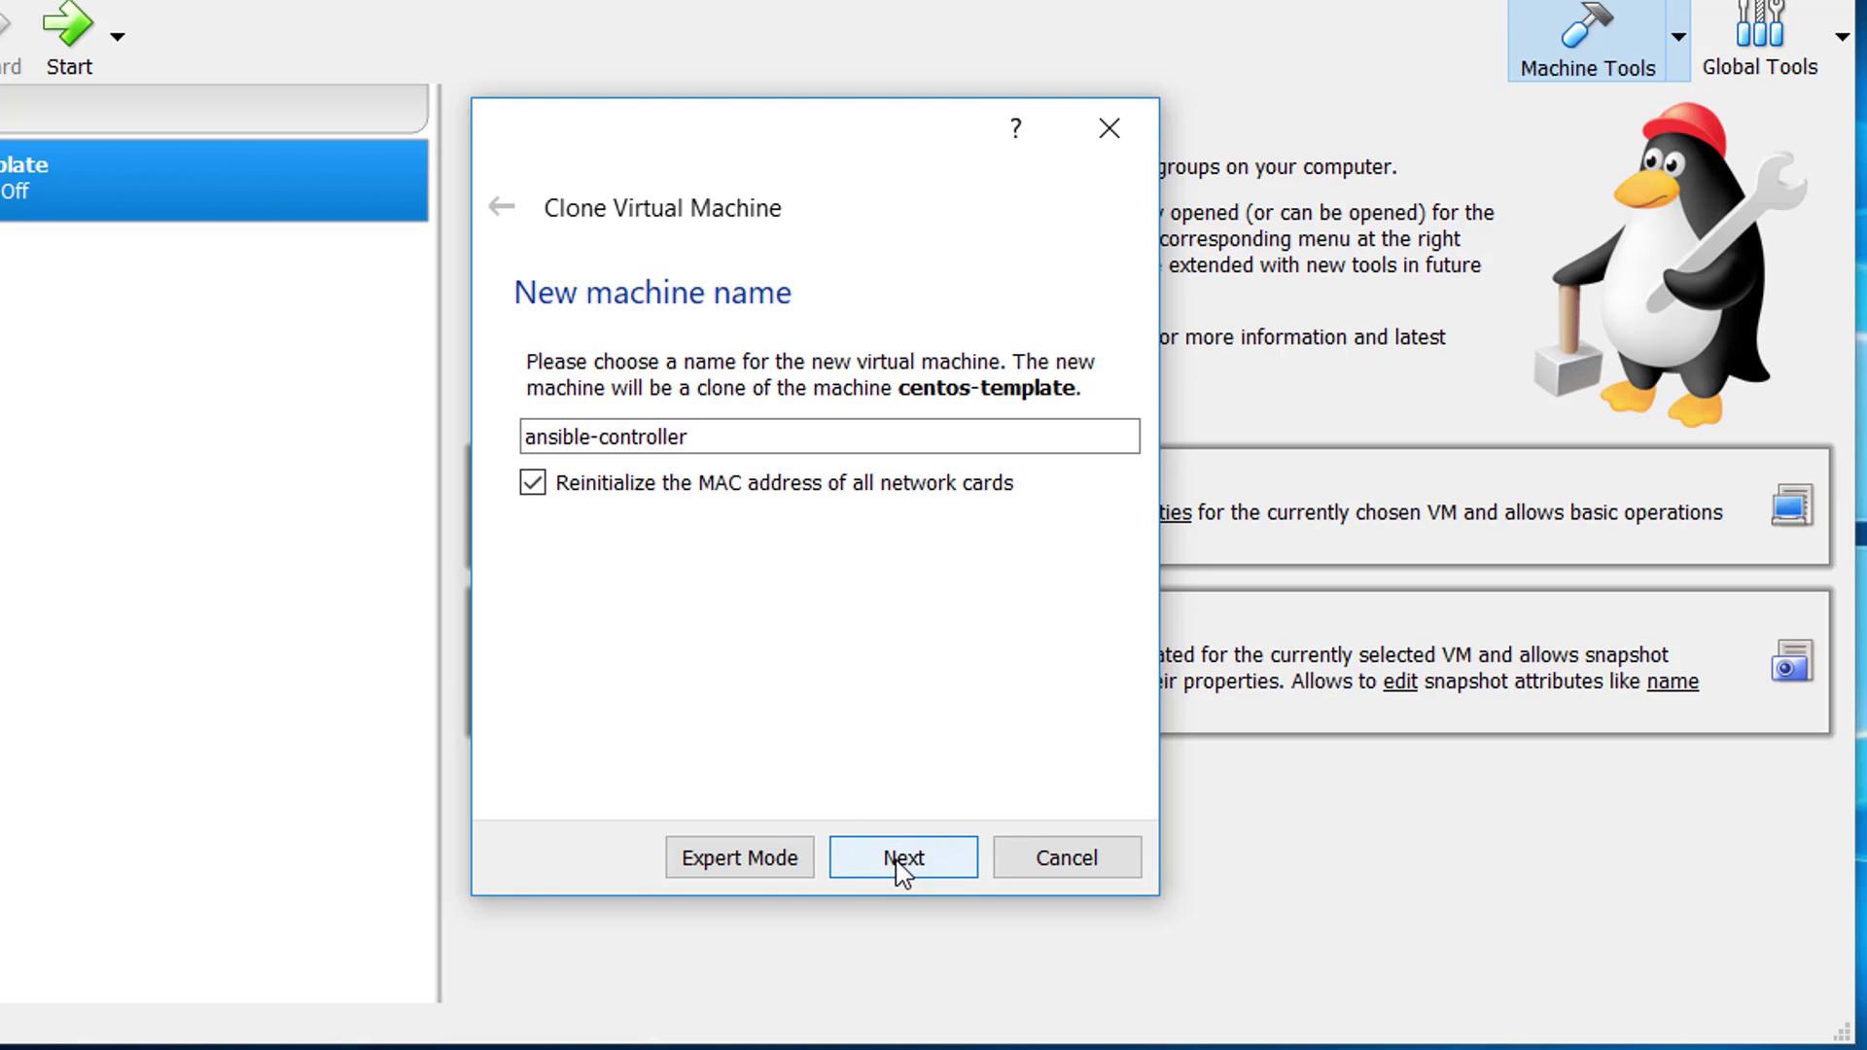The image size is (1867, 1050).
Task: Click the 'edit' snapshot attributes link
Action: pos(1399,682)
